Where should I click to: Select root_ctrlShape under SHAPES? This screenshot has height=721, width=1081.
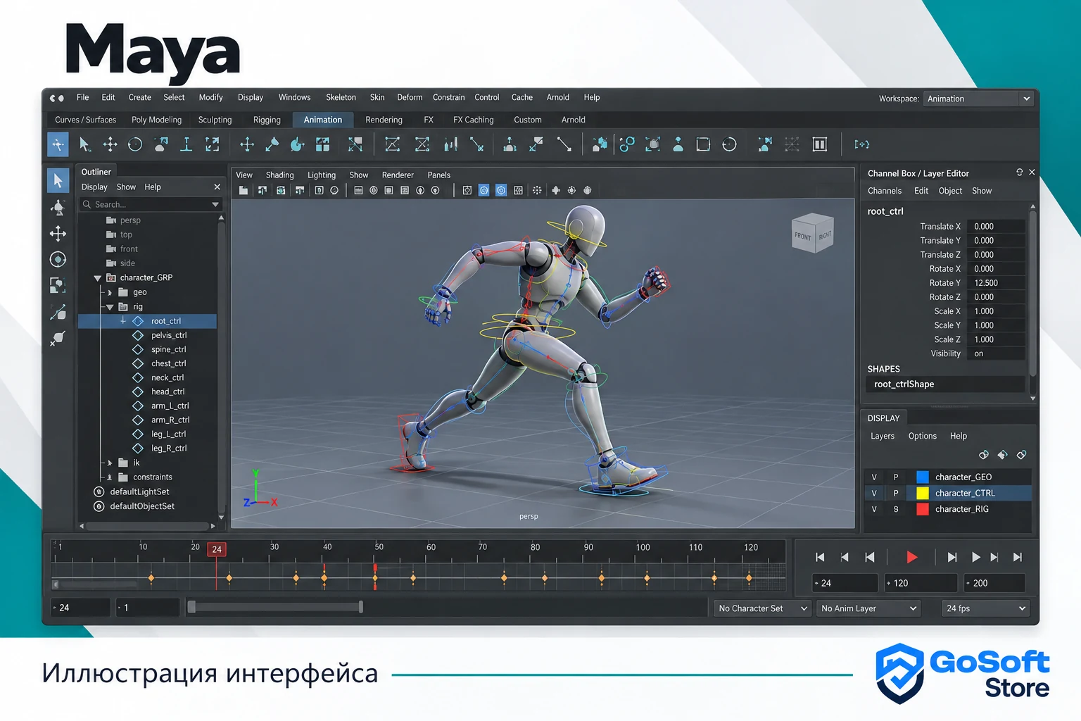click(x=944, y=384)
